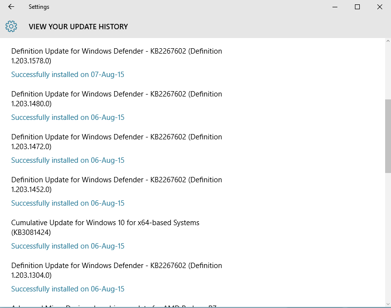The width and height of the screenshot is (391, 308).
Task: Select the Definition 1.203.1304.0 update title
Action: (117, 270)
